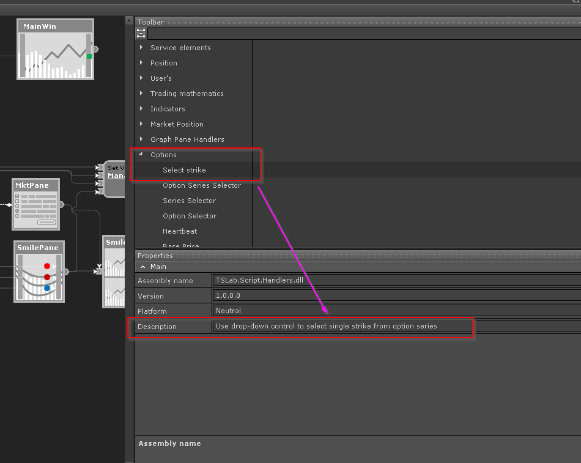The height and width of the screenshot is (463, 581).
Task: Select the SmilePane block on canvas
Action: 39,272
